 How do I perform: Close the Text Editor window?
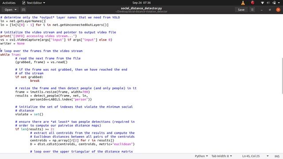click(x=278, y=10)
